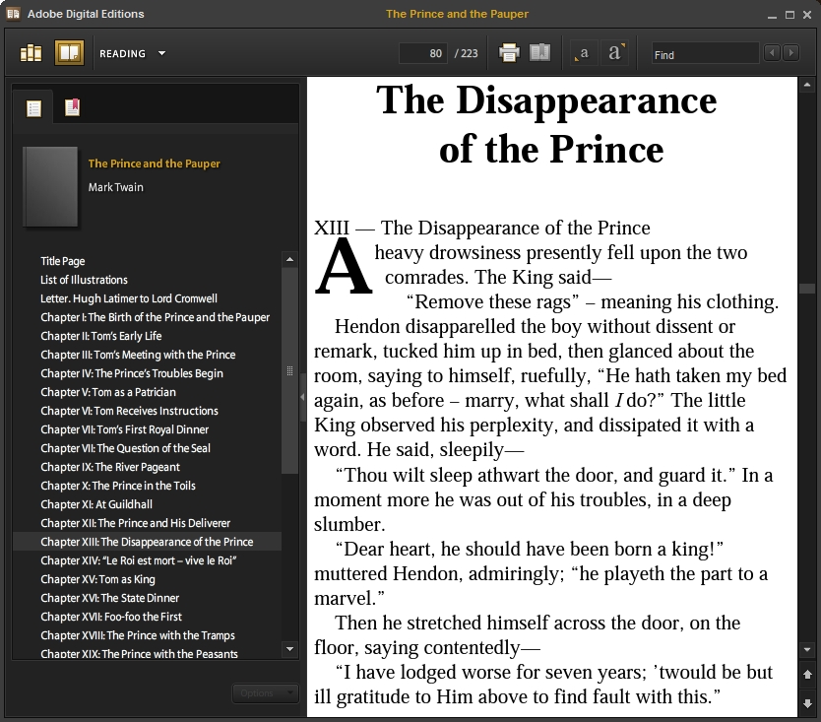
Task: Click The Prince and the Pauper title link
Action: pos(154,164)
